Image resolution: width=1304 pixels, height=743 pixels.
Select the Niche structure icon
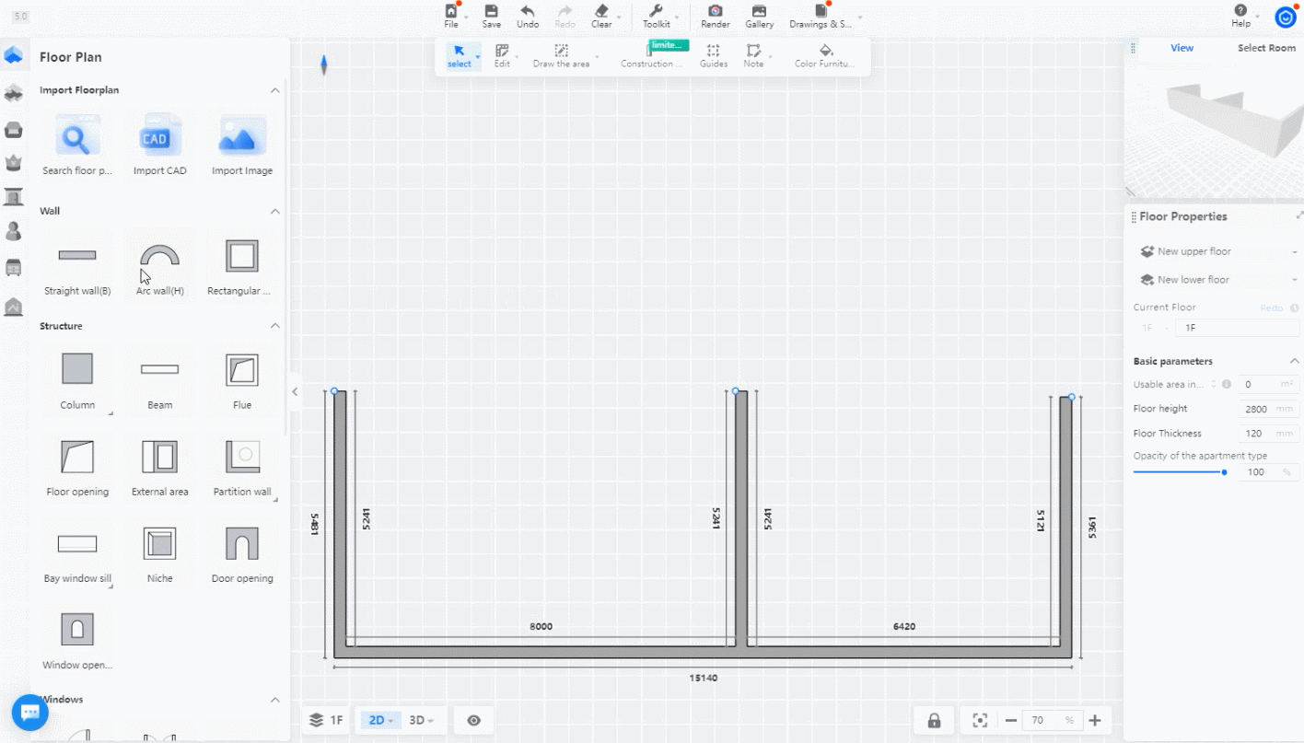tap(159, 544)
